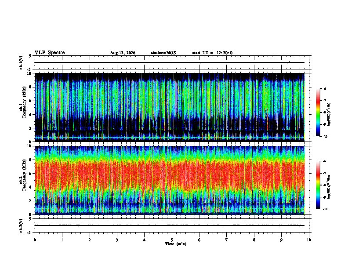Click the ch.1 spectrogram color scale bar
348x269 pixels.
pyautogui.click(x=318, y=113)
